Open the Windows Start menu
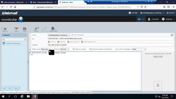This screenshot has width=176, height=99. (x=3, y=97)
